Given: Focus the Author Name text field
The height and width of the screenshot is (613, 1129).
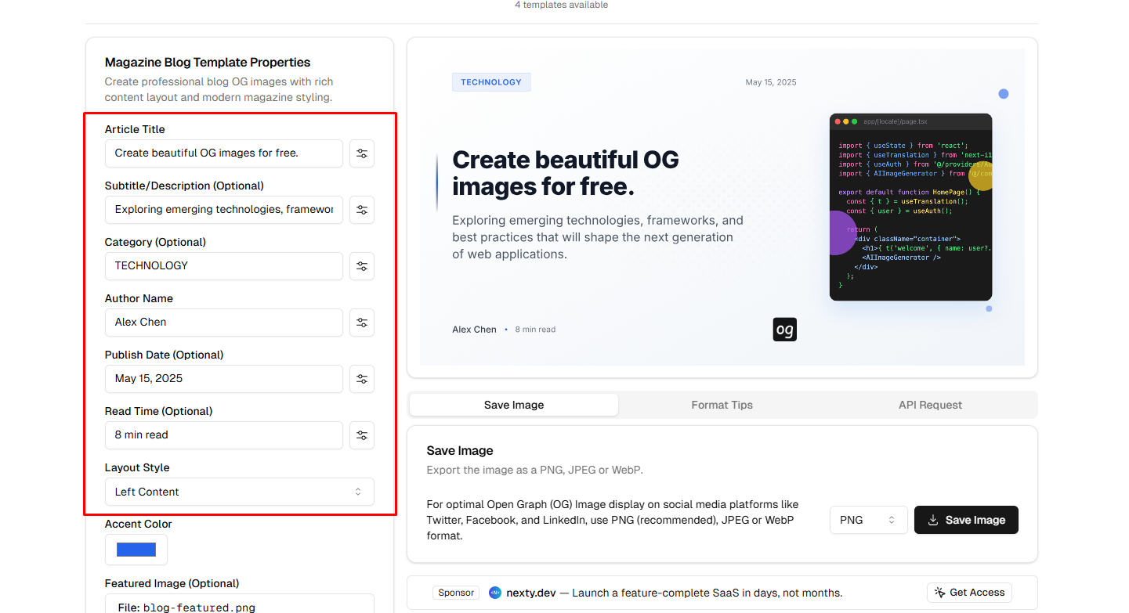Looking at the screenshot, I should coord(224,323).
